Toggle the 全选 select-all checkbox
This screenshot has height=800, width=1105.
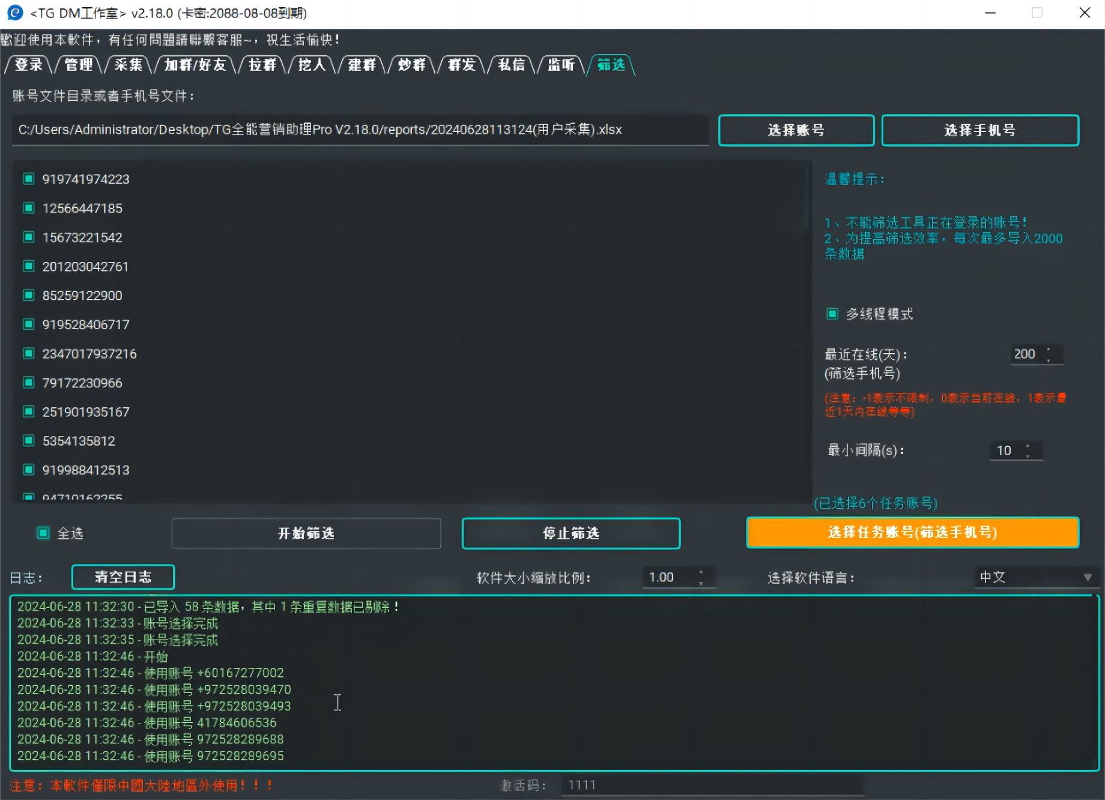[43, 533]
